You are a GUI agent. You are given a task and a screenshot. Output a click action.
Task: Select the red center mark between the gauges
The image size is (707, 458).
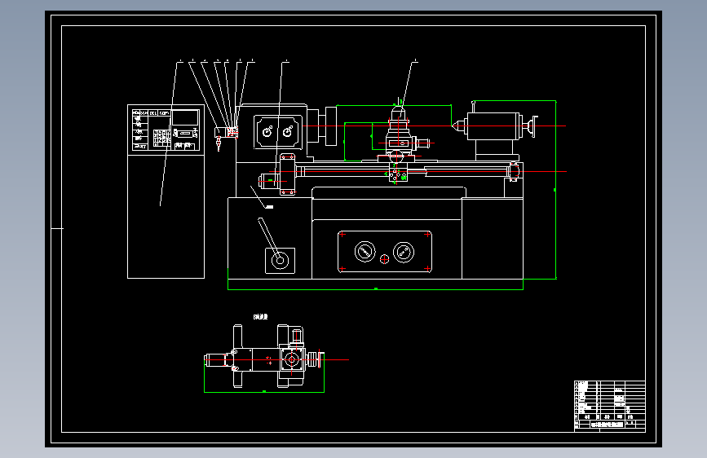click(384, 259)
